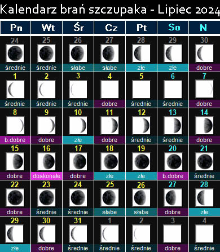Click the moon icon under date 11
220x252 pixels.
coord(109,125)
